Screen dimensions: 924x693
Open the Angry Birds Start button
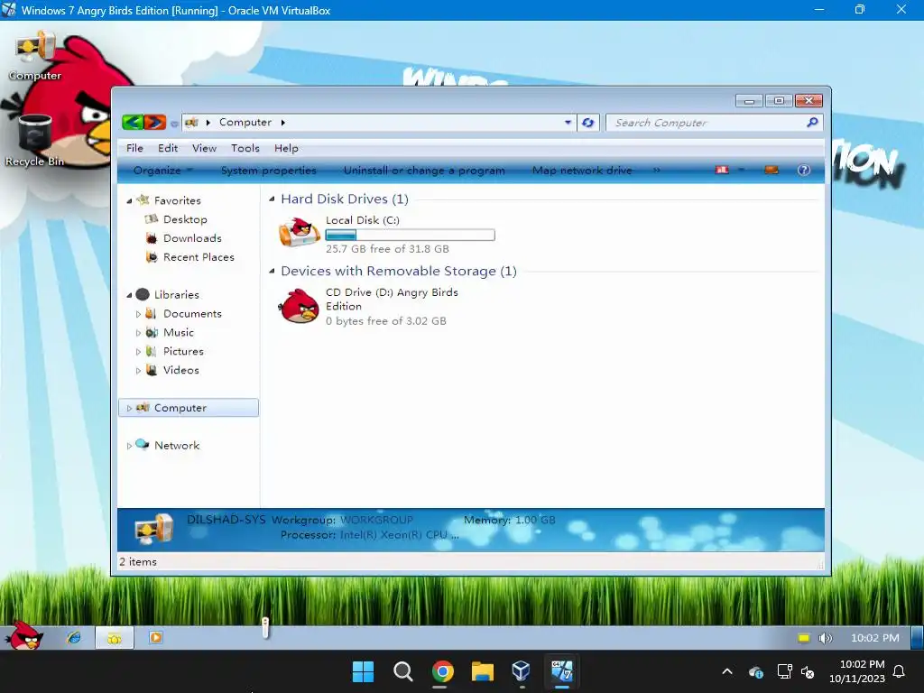tap(23, 637)
